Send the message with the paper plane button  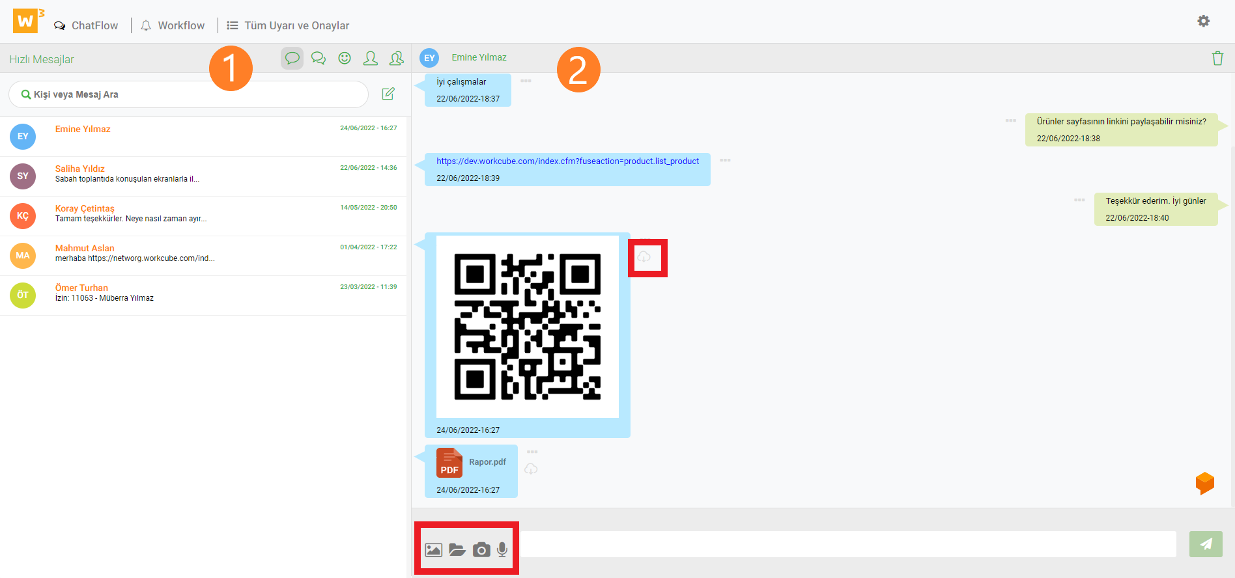tap(1206, 544)
